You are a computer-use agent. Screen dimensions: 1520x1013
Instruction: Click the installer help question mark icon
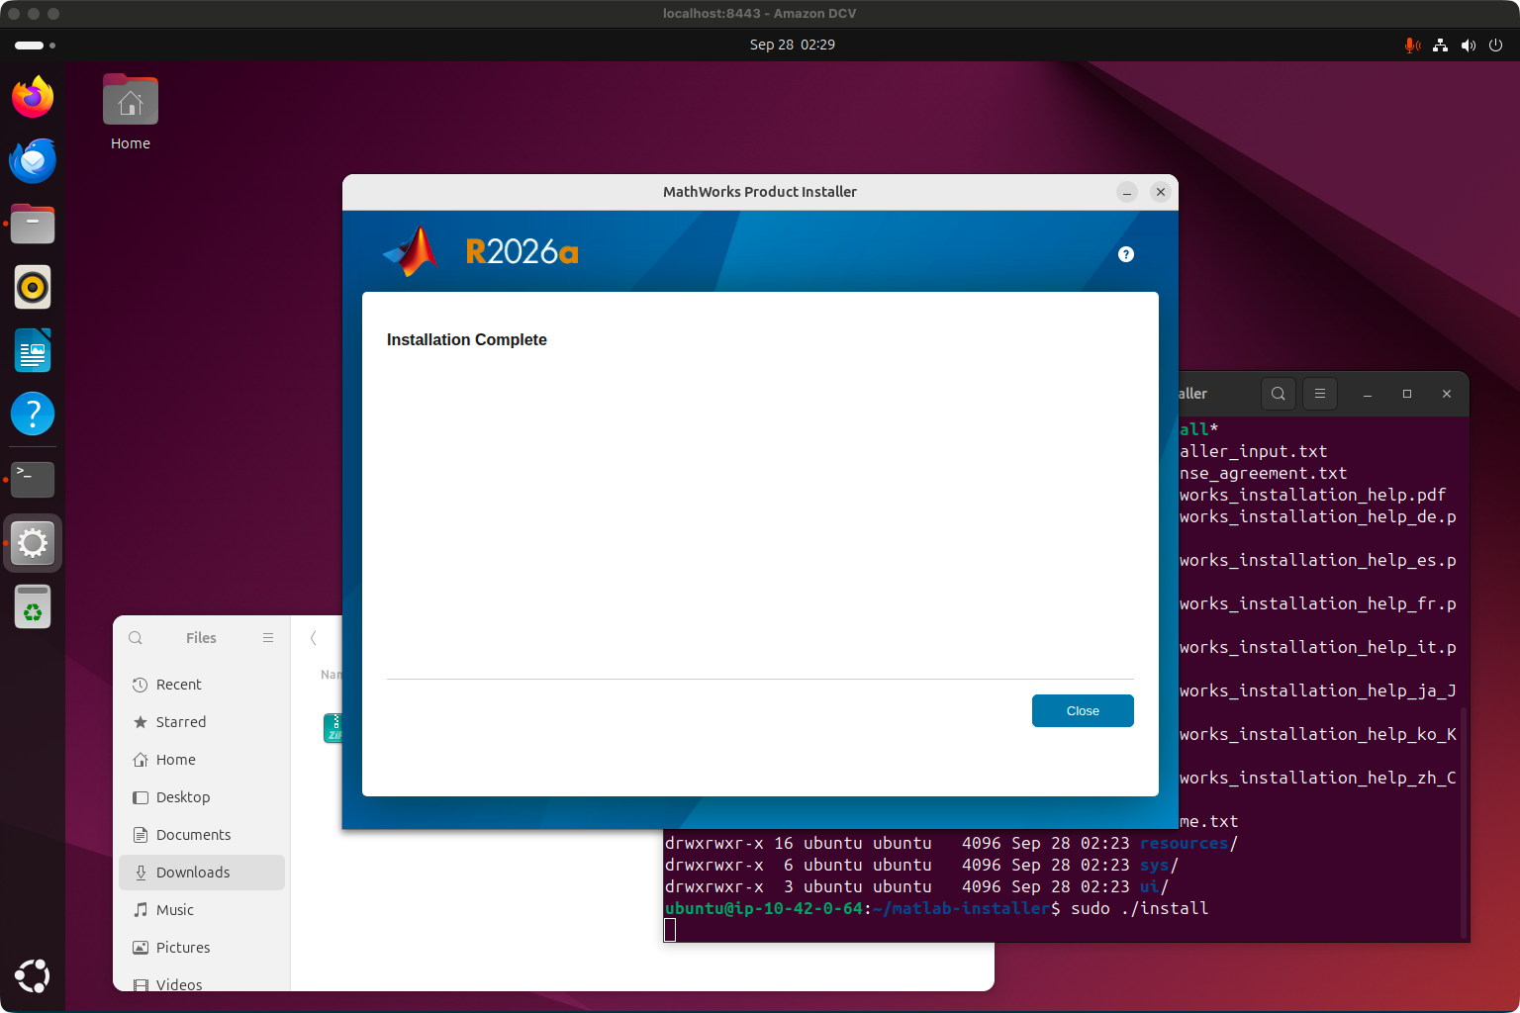[1125, 254]
